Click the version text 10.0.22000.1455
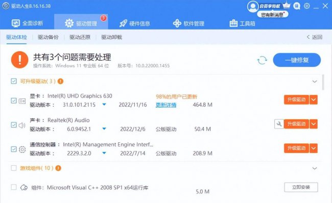 pyautogui.click(x=152, y=66)
